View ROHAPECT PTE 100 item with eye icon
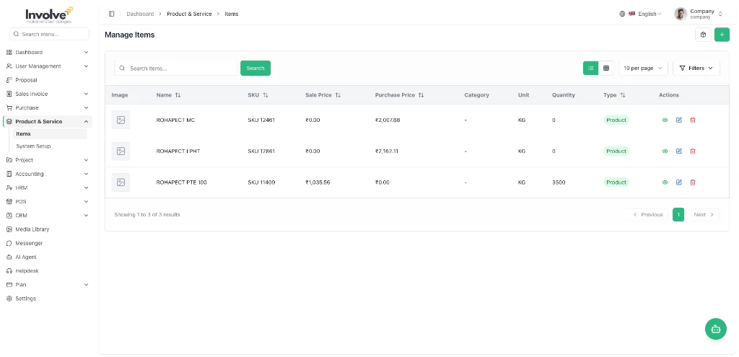Image resolution: width=739 pixels, height=357 pixels. pyautogui.click(x=665, y=182)
